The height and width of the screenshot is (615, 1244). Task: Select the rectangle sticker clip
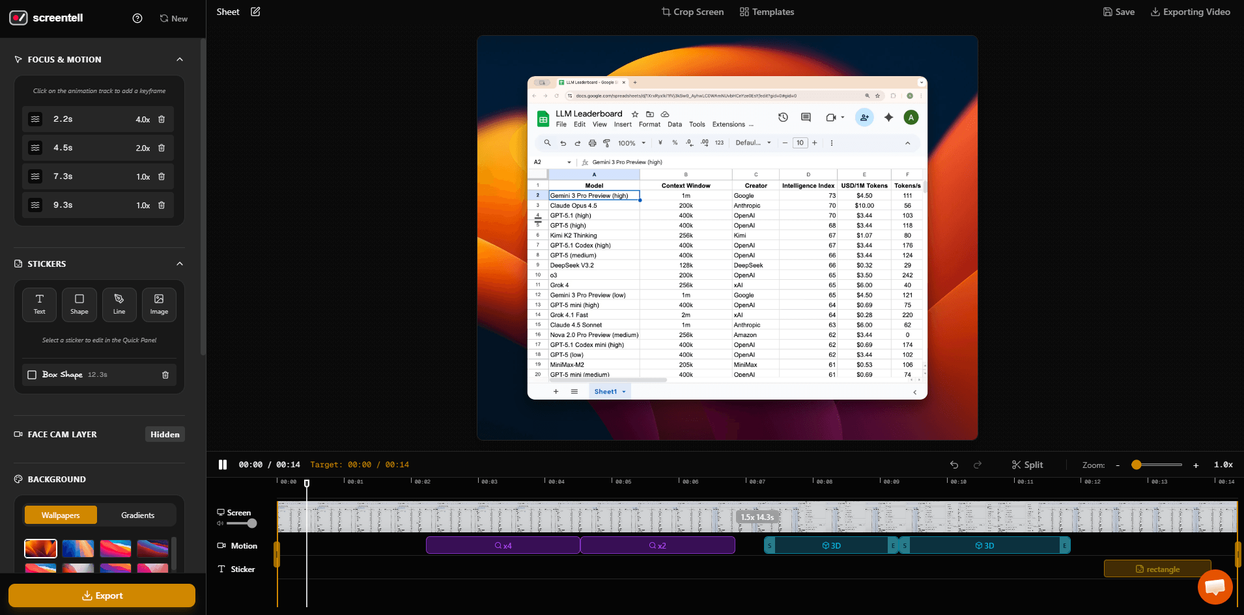pyautogui.click(x=1157, y=569)
